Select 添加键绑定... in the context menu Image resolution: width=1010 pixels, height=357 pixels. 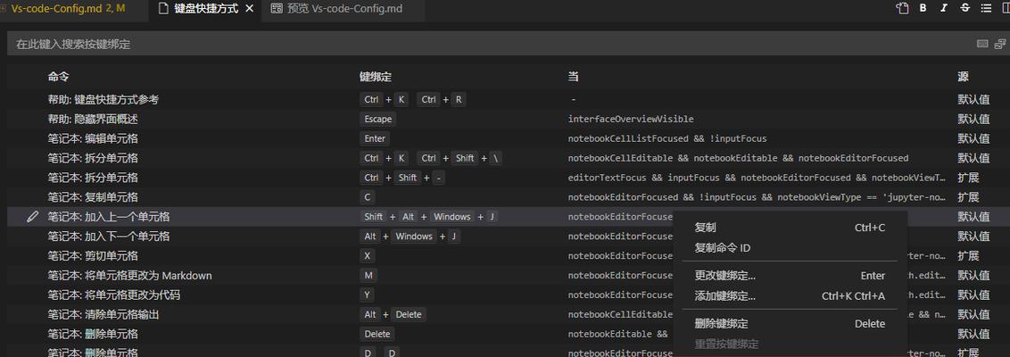point(790,296)
